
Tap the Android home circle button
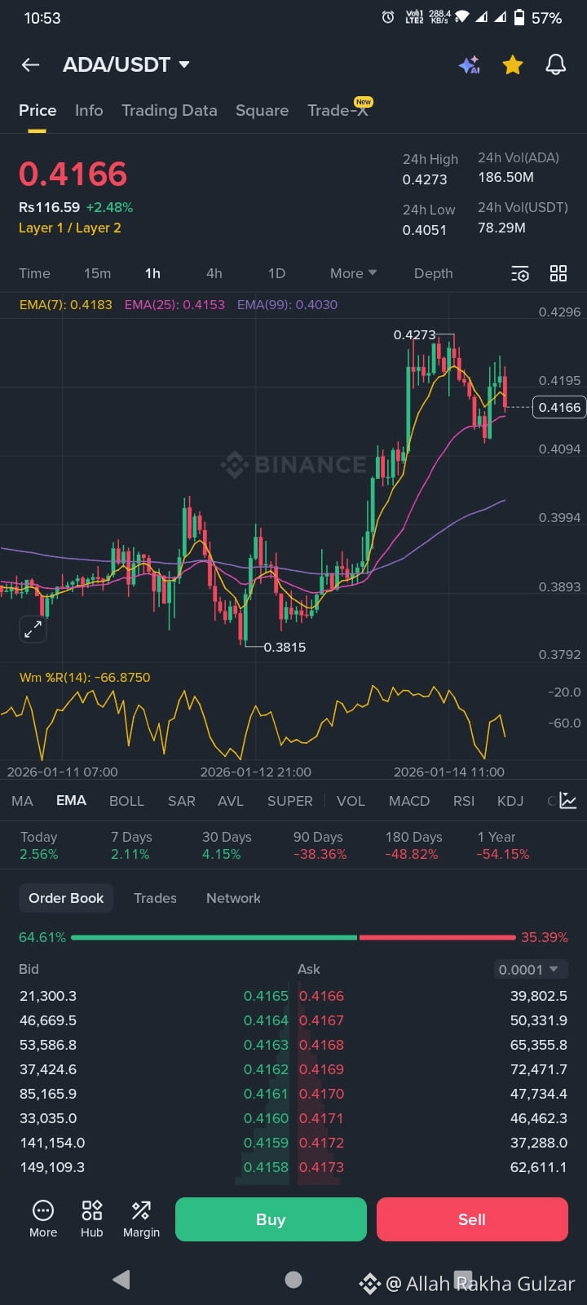(293, 1280)
